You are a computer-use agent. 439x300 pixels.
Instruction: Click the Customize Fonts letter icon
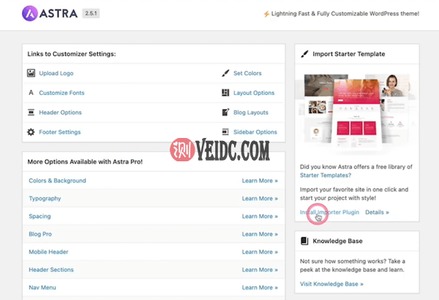(x=31, y=93)
